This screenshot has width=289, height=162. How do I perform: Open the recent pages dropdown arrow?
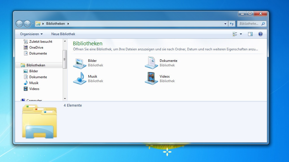pyautogui.click(x=33, y=24)
